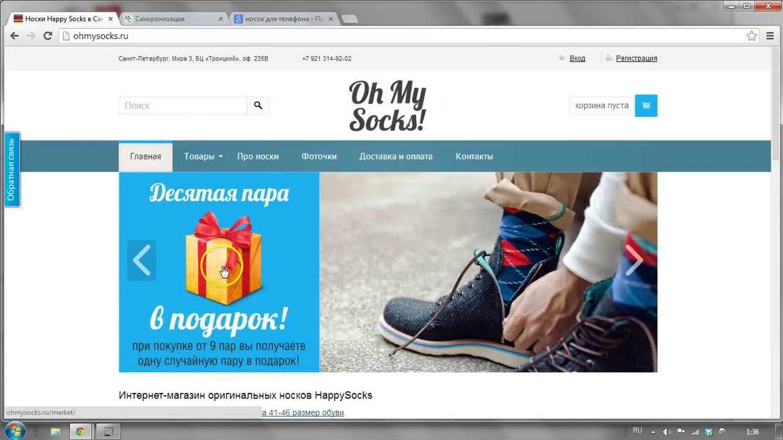Click the 'Интернет-магазин оригинальных носков' heading
783x440 pixels.
[x=245, y=395]
